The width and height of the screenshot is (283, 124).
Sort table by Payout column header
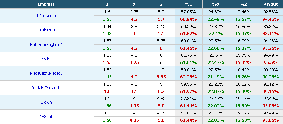[270, 4]
